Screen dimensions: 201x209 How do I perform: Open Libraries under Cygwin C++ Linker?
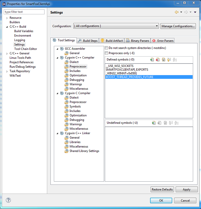pyautogui.click(x=75, y=142)
